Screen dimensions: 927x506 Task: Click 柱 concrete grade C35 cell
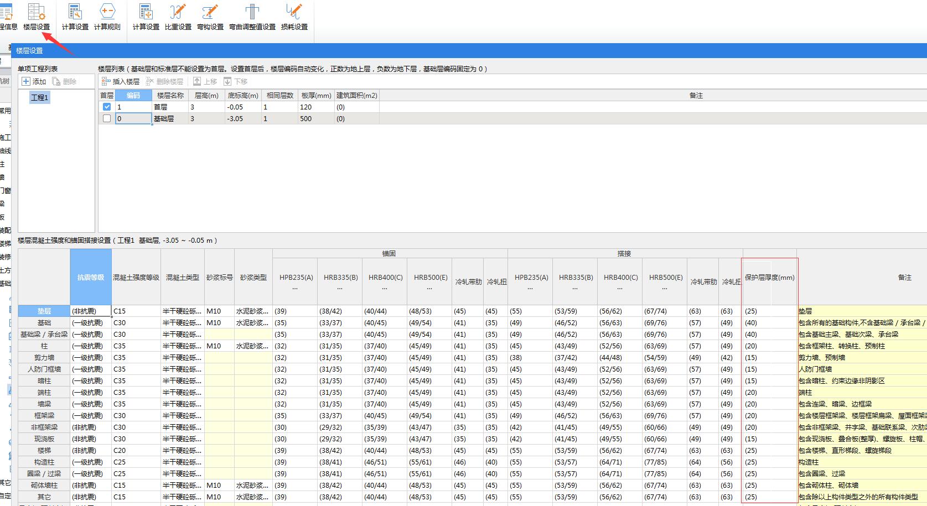tap(136, 346)
